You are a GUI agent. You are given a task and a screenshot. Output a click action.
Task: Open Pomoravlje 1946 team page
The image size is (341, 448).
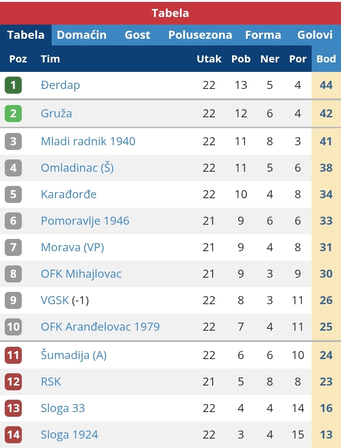pyautogui.click(x=85, y=221)
